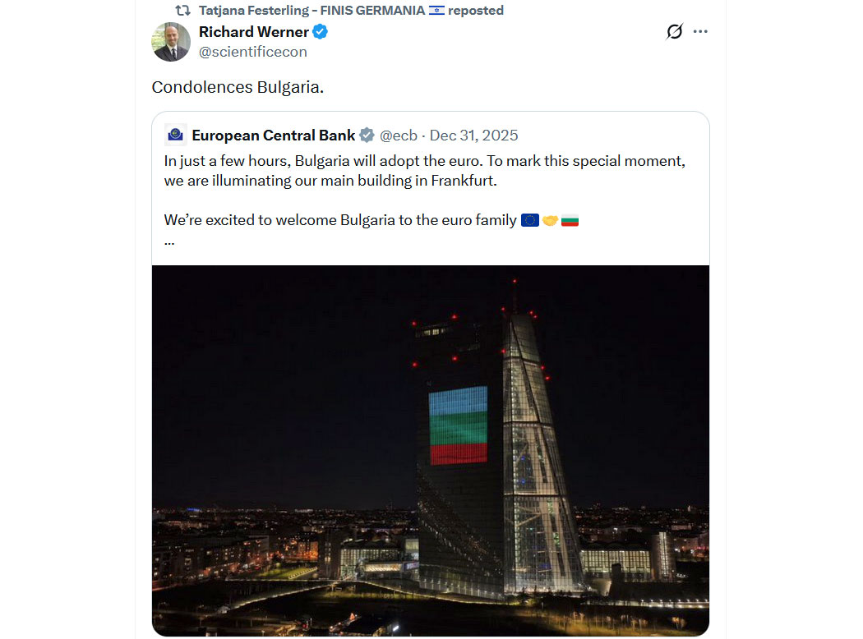Open the three-dot More options menu

(700, 32)
